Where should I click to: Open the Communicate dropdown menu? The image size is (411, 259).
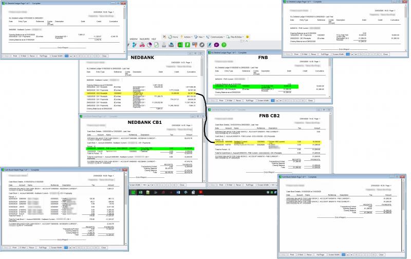click(x=215, y=37)
